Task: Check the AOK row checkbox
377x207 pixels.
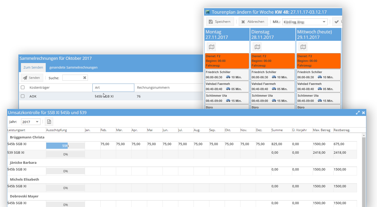Action: pos(23,96)
